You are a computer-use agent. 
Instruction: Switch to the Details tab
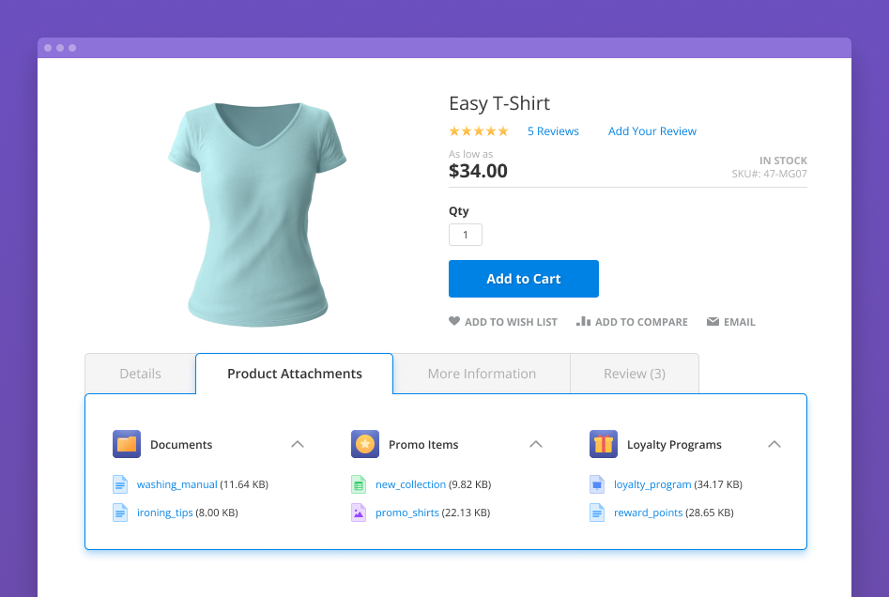click(x=141, y=374)
